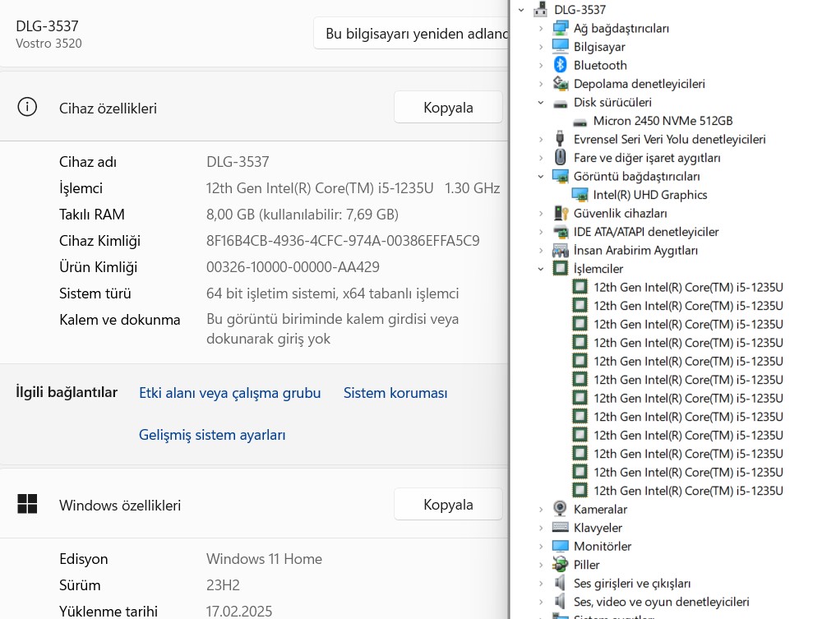Click the Evrensel Seri Veri Yolu USB icon
Screen dimensions: 836x619
pyautogui.click(x=560, y=139)
